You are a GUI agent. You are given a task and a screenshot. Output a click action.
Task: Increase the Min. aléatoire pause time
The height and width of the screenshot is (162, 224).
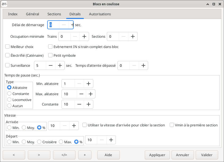coord(89,84)
